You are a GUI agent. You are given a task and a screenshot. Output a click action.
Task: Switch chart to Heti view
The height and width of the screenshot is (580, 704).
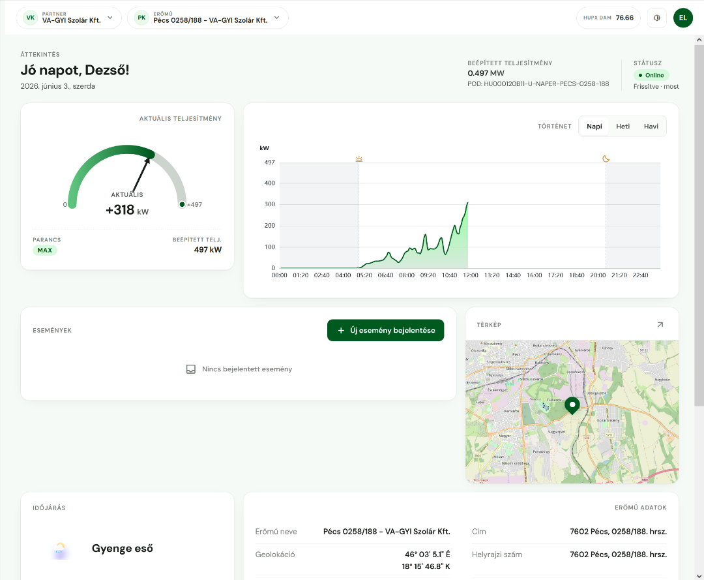(x=623, y=127)
